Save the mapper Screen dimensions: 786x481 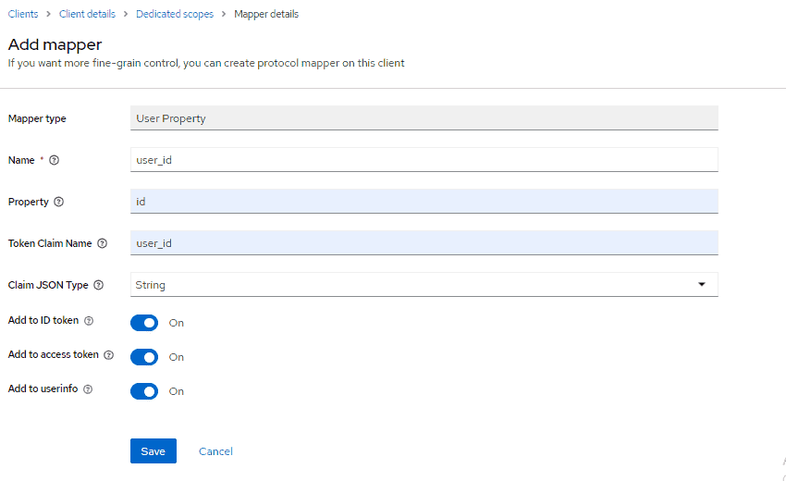pos(153,451)
